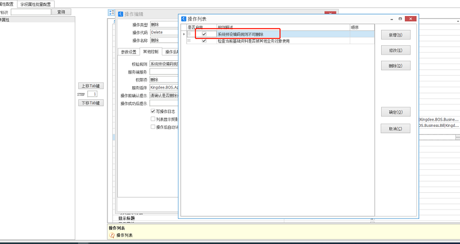This screenshot has height=244, width=460.
Task: Click the 修改(E) button
Action: (395, 51)
